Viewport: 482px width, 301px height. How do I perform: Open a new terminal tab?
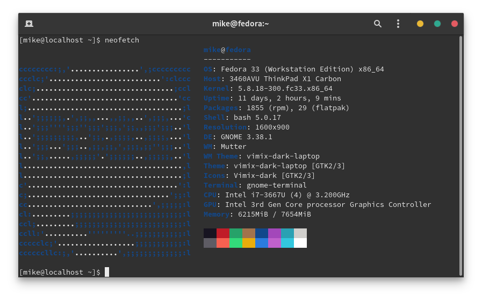[x=29, y=24]
